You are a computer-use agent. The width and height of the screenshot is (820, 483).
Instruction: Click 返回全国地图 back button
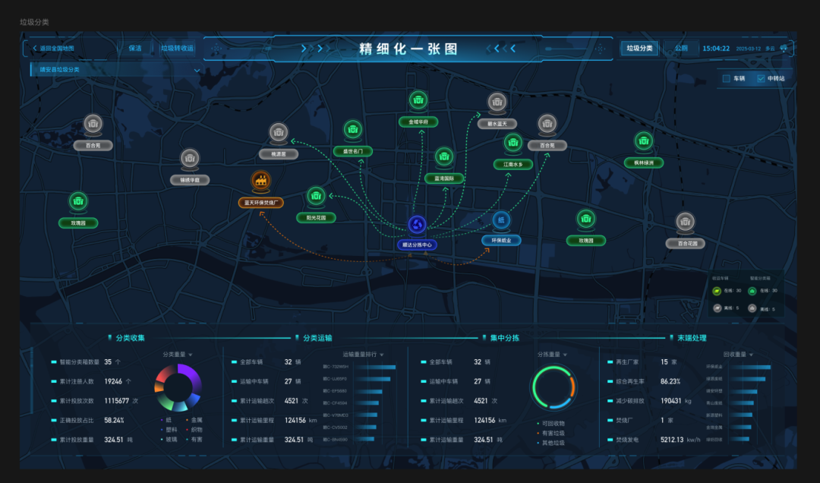click(53, 49)
